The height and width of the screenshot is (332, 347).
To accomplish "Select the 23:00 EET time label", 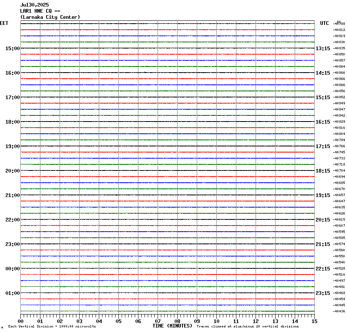I will point(13,244).
